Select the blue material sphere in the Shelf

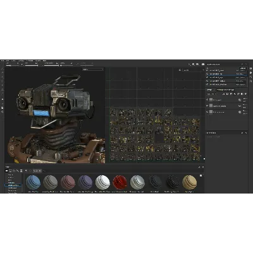(x=33, y=183)
